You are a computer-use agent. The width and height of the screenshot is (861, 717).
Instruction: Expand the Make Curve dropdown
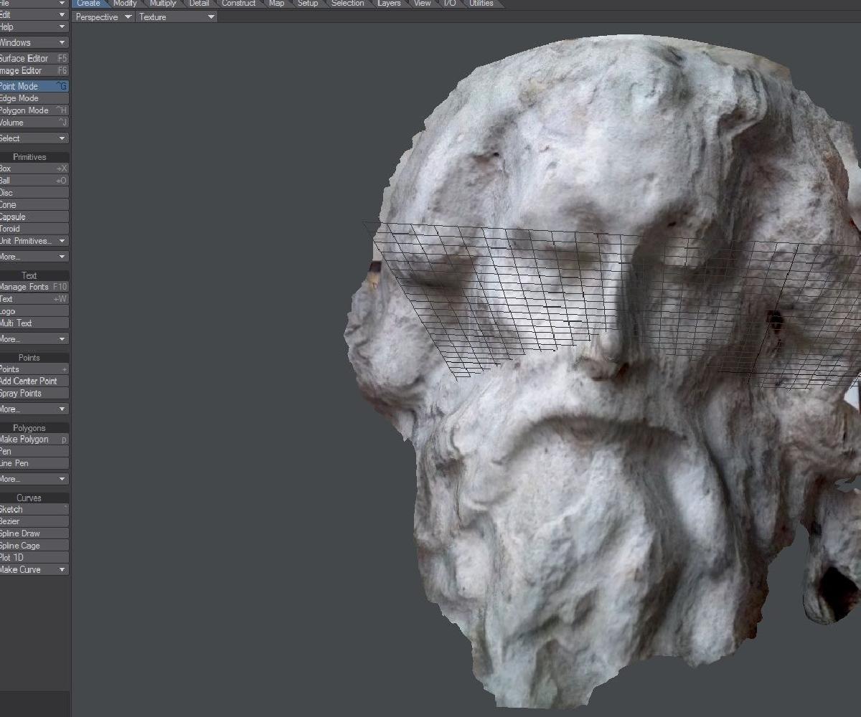(x=34, y=570)
